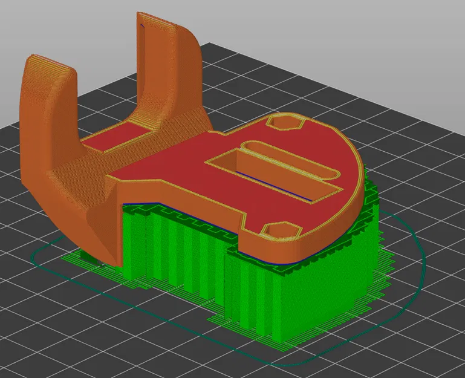Click the dark green skirt outline loop
This screenshot has width=465, height=378.
[229, 288]
